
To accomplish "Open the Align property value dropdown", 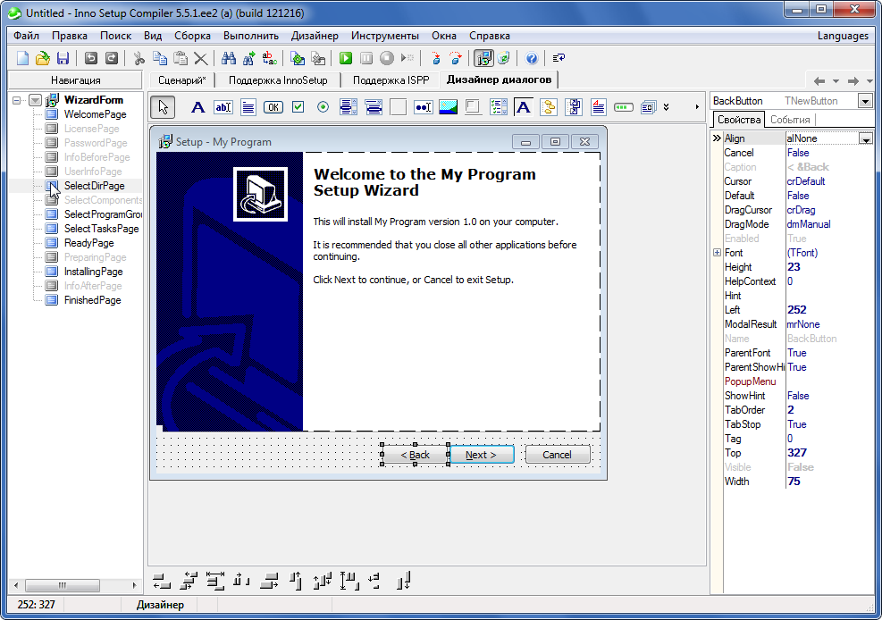I will coord(865,138).
